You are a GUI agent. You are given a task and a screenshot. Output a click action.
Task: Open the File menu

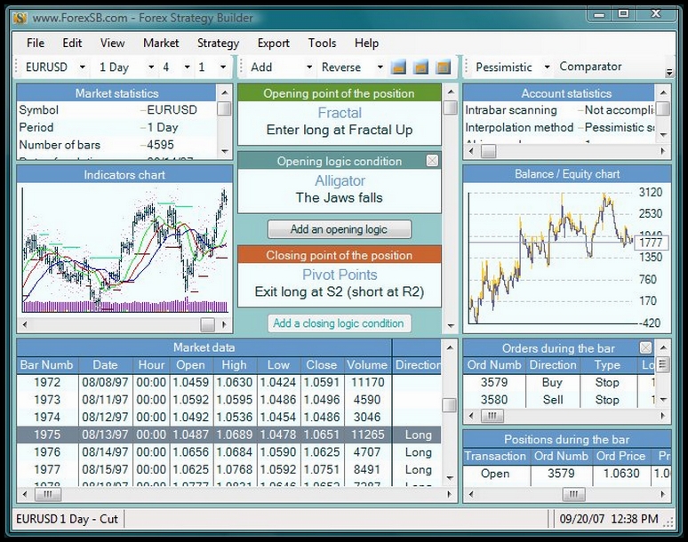click(x=36, y=43)
